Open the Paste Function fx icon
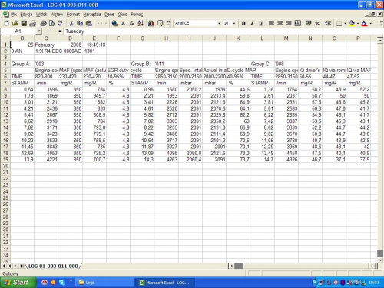This screenshot has height=288, width=384. [x=131, y=23]
